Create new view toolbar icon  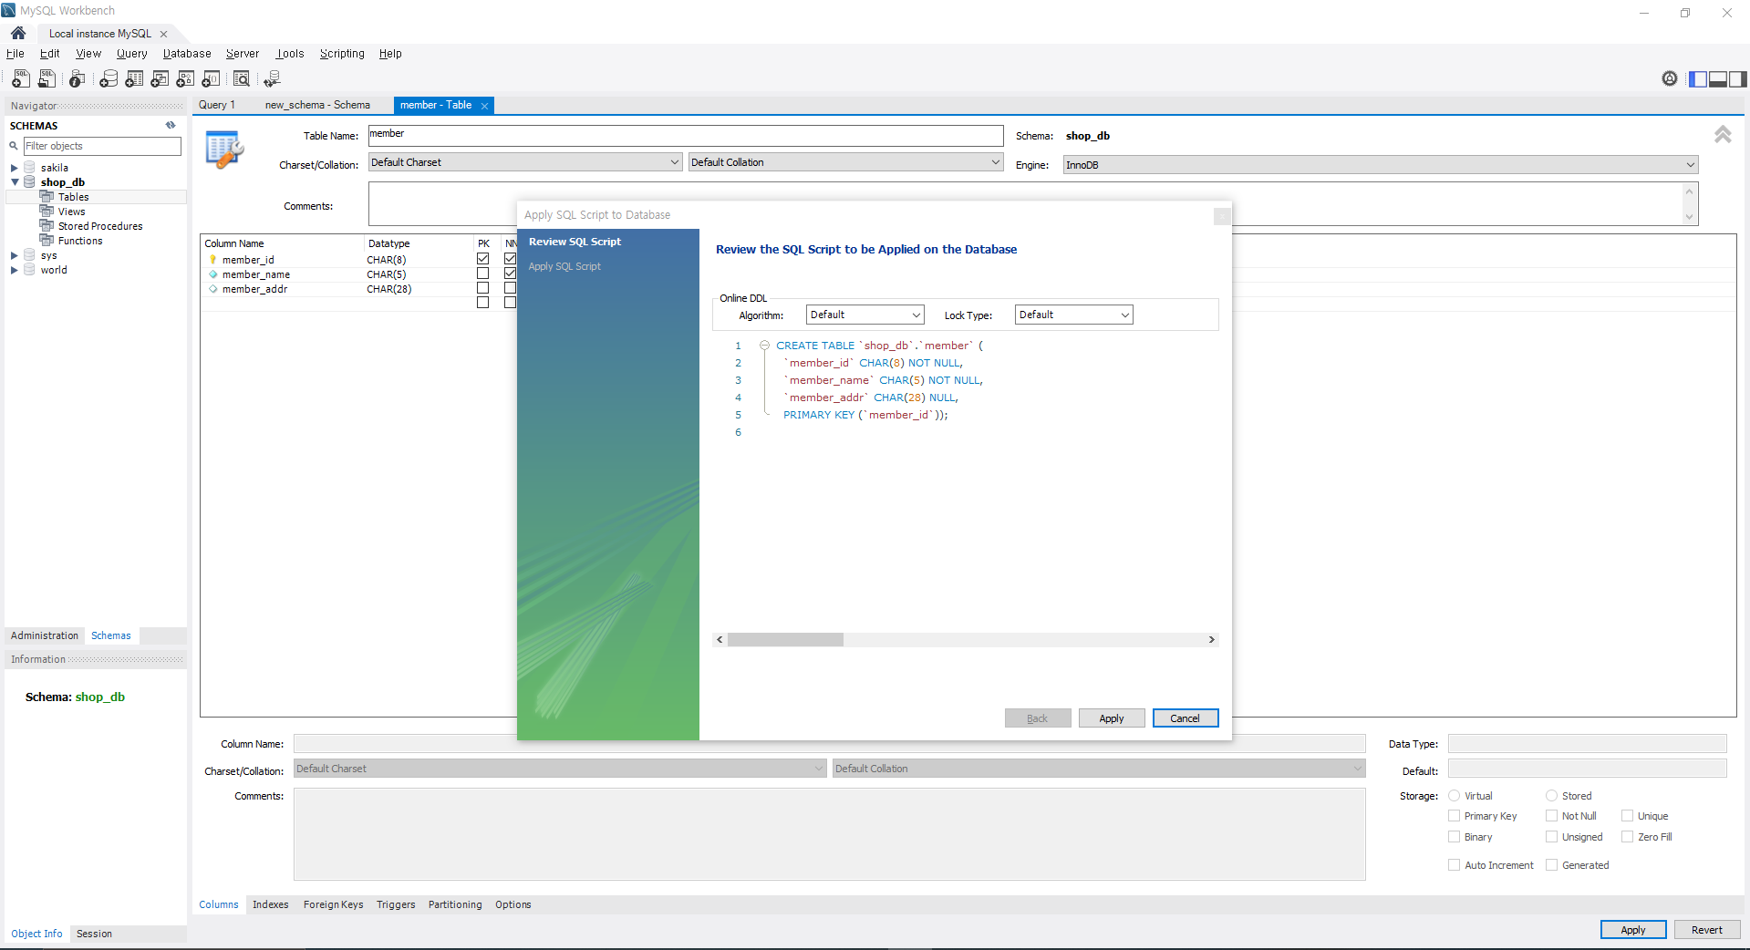160,79
